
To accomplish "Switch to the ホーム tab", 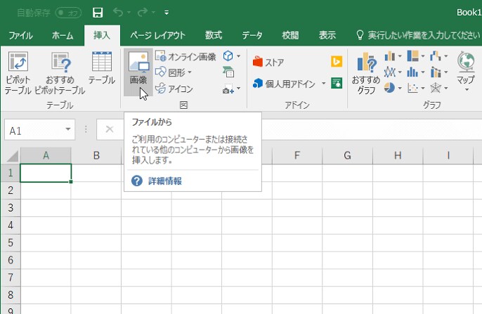I will (x=63, y=35).
